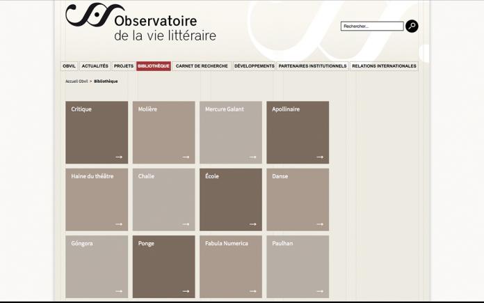Click the arrow on the Ponge tile
Screen dimensions: 484x303
[x=186, y=291]
